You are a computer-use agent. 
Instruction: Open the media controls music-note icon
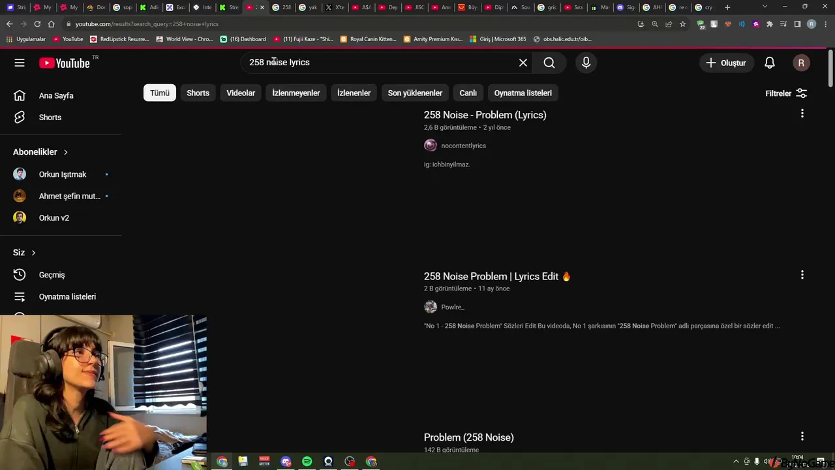[783, 24]
